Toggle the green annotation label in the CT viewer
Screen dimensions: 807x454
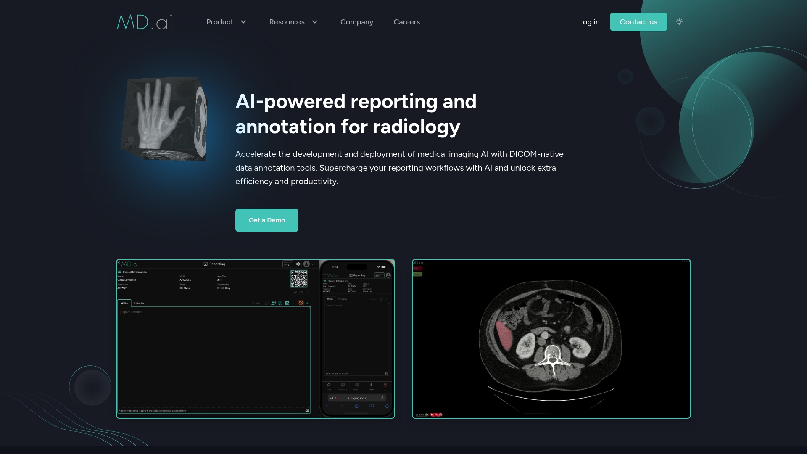(x=418, y=274)
